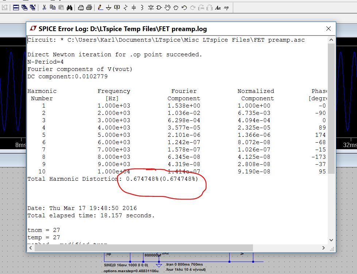Image resolution: width=357 pixels, height=274 pixels.
Task: Click the Rotate component icon
Action: pyautogui.click(x=201, y=8)
